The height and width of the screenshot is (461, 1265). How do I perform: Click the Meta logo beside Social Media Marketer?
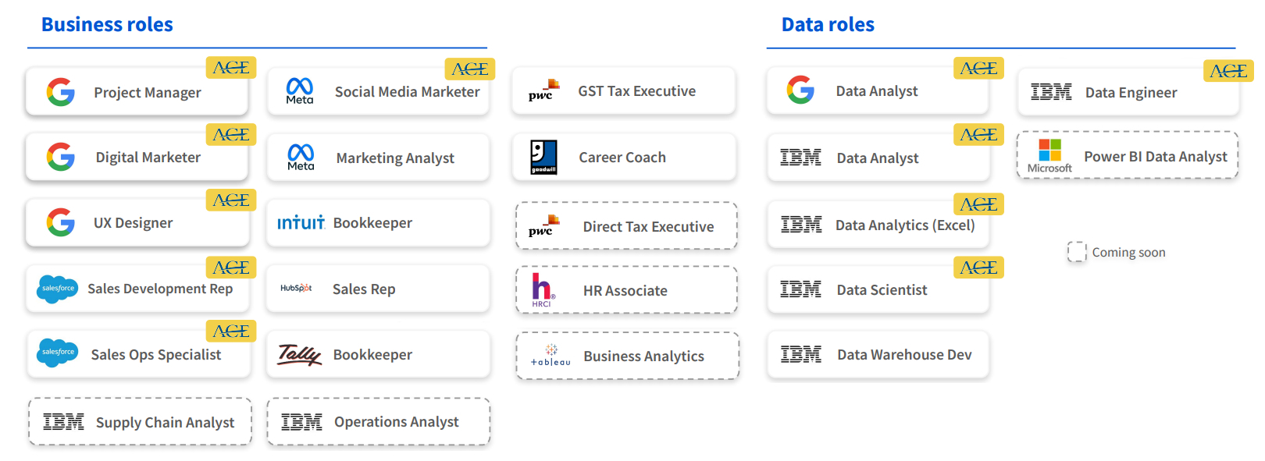300,90
